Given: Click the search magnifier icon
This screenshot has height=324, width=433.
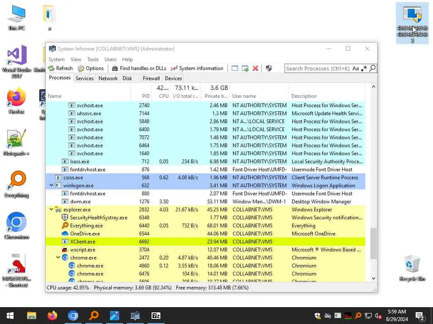Looking at the screenshot, I should tap(373, 68).
